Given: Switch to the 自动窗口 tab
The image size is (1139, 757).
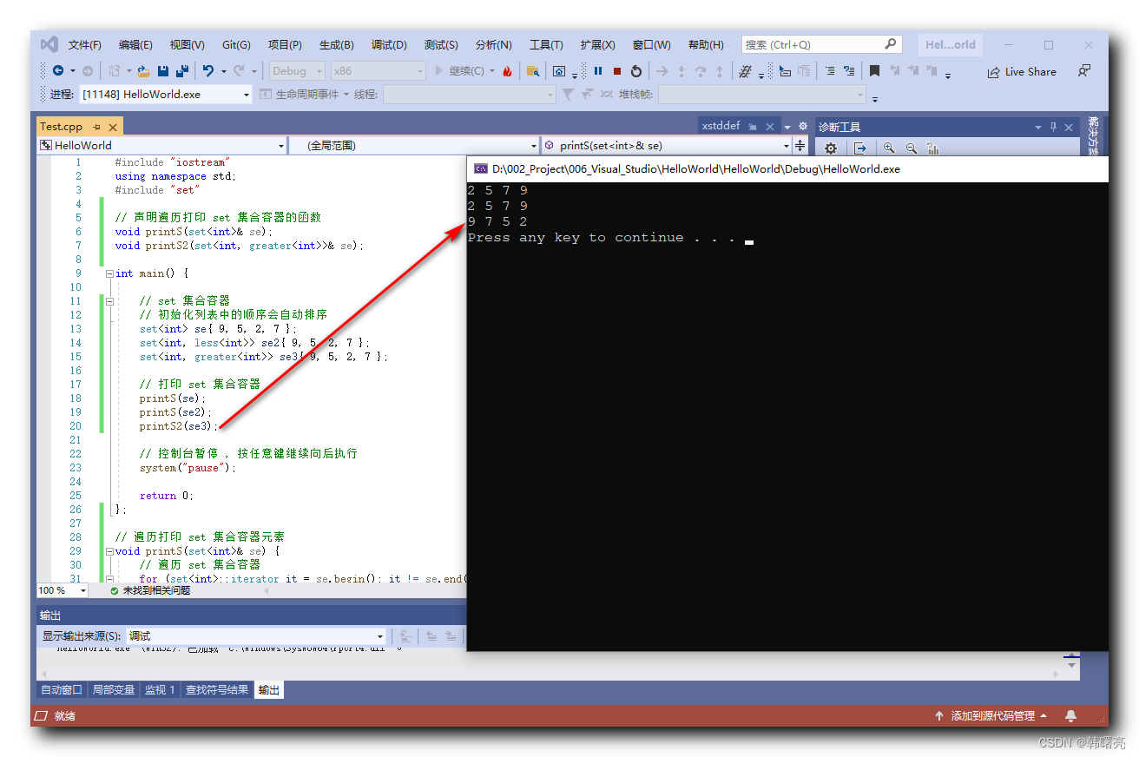Looking at the screenshot, I should 62,690.
